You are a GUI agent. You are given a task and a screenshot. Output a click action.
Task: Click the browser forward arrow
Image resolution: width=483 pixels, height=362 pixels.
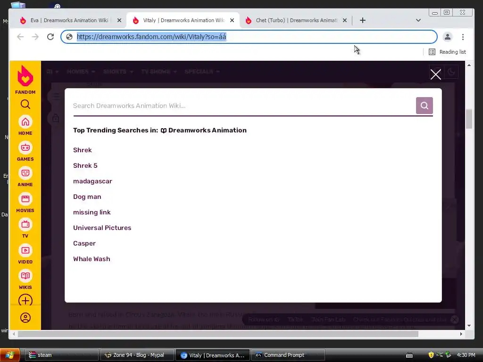35,37
